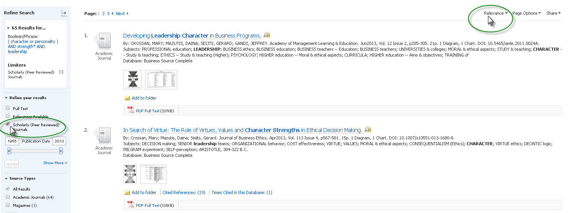Enable the Full Text checkbox
Viewport: 568px width, 213px height.
(8, 108)
